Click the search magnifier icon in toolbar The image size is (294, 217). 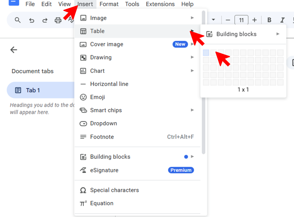(18, 20)
